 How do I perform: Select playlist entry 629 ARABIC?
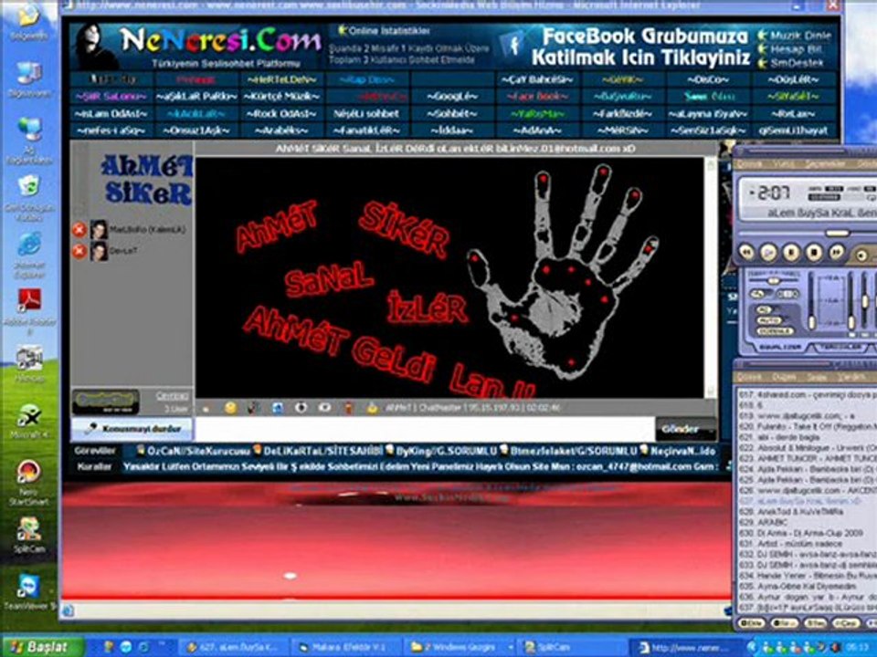[806, 522]
